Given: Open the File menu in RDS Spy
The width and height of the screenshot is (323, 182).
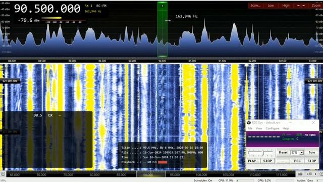Looking at the screenshot, I should pyautogui.click(x=250, y=128).
